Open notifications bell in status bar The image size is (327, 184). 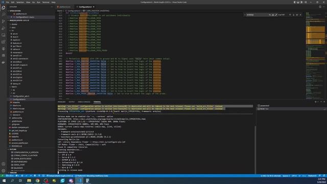click(324, 176)
